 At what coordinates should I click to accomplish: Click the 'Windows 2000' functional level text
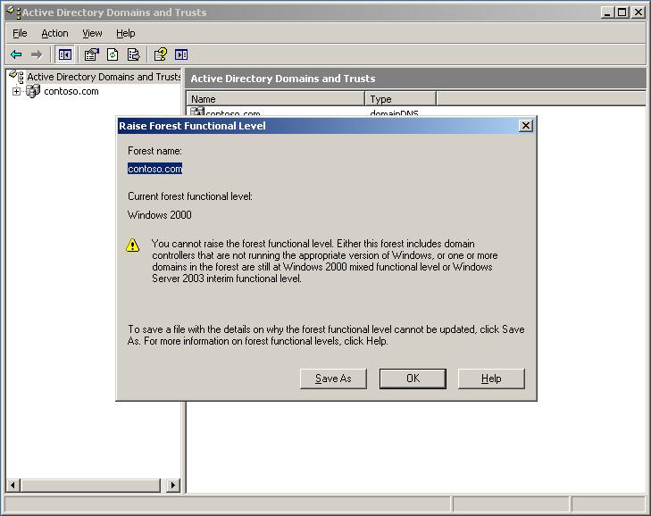click(160, 215)
